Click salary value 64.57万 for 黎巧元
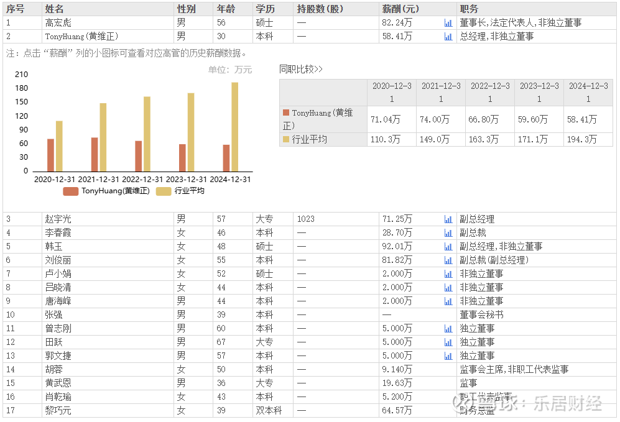The image size is (620, 422). click(x=397, y=411)
